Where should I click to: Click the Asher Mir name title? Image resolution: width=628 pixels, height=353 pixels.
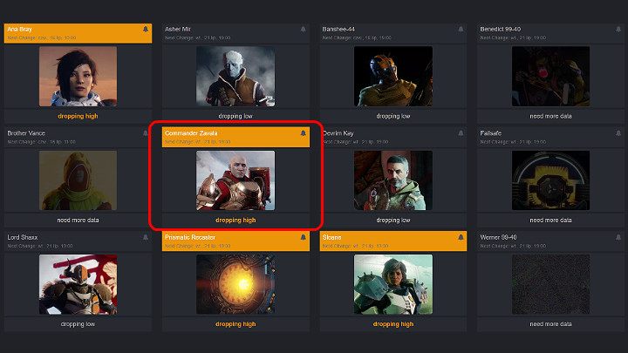pyautogui.click(x=177, y=29)
